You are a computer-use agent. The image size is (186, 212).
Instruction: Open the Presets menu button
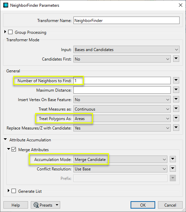click(45, 205)
